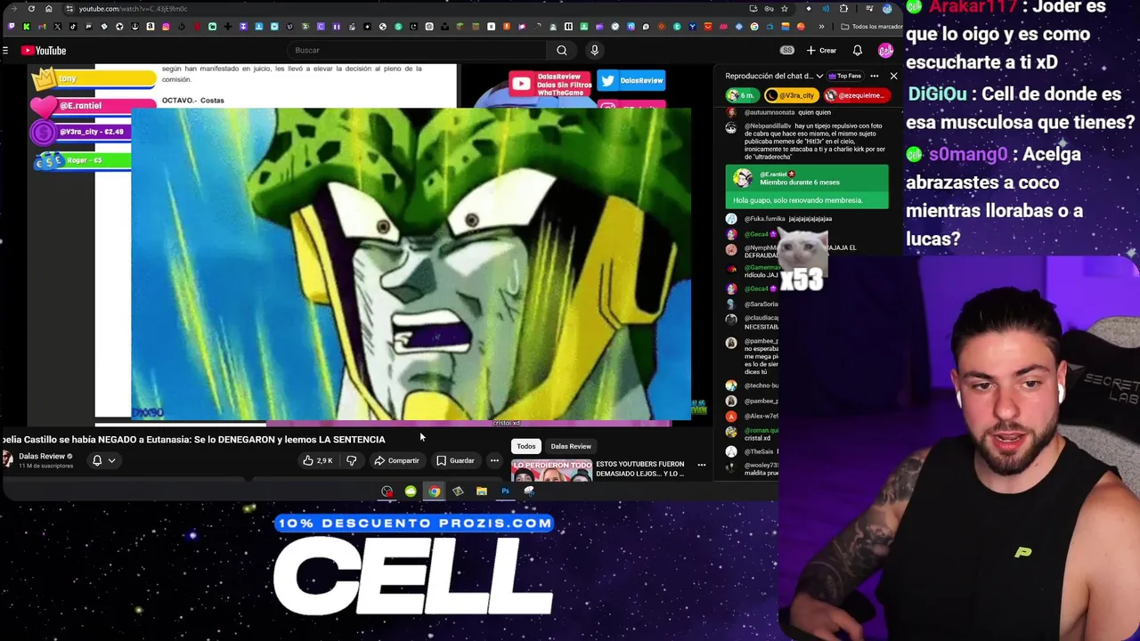This screenshot has width=1140, height=641.
Task: Open the YouTube hamburger guide menu
Action: click(x=5, y=51)
